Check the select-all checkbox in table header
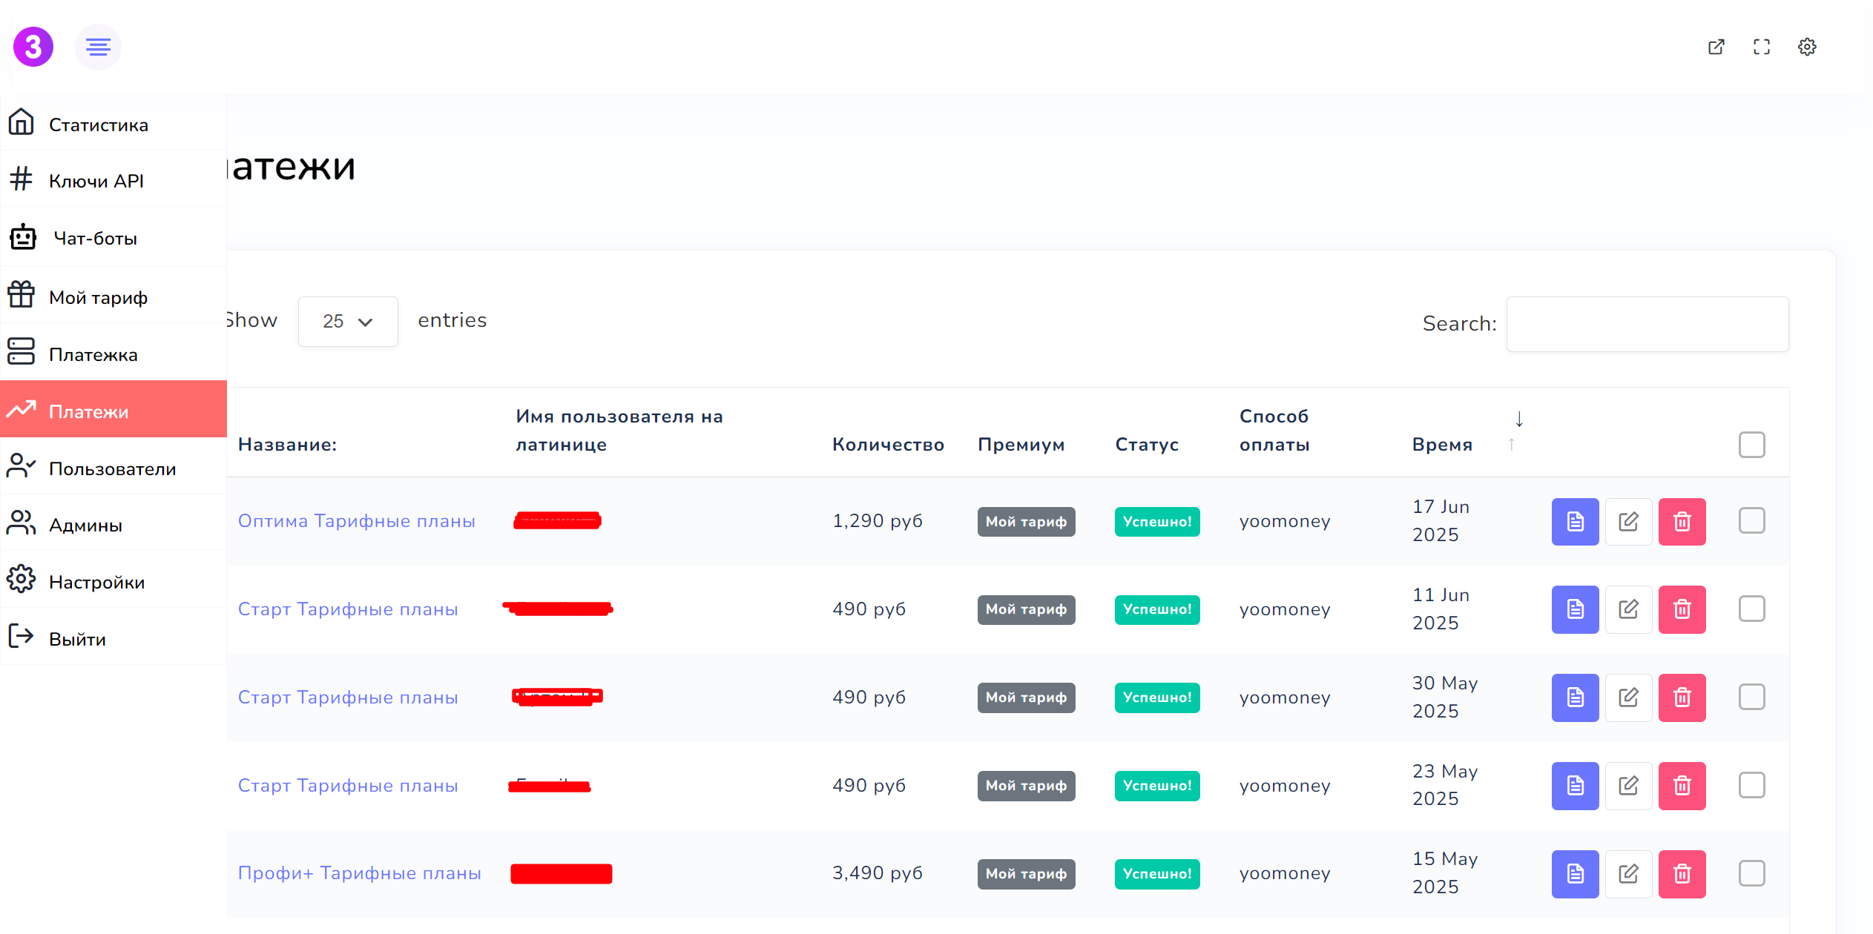This screenshot has width=1873, height=934. click(x=1751, y=445)
